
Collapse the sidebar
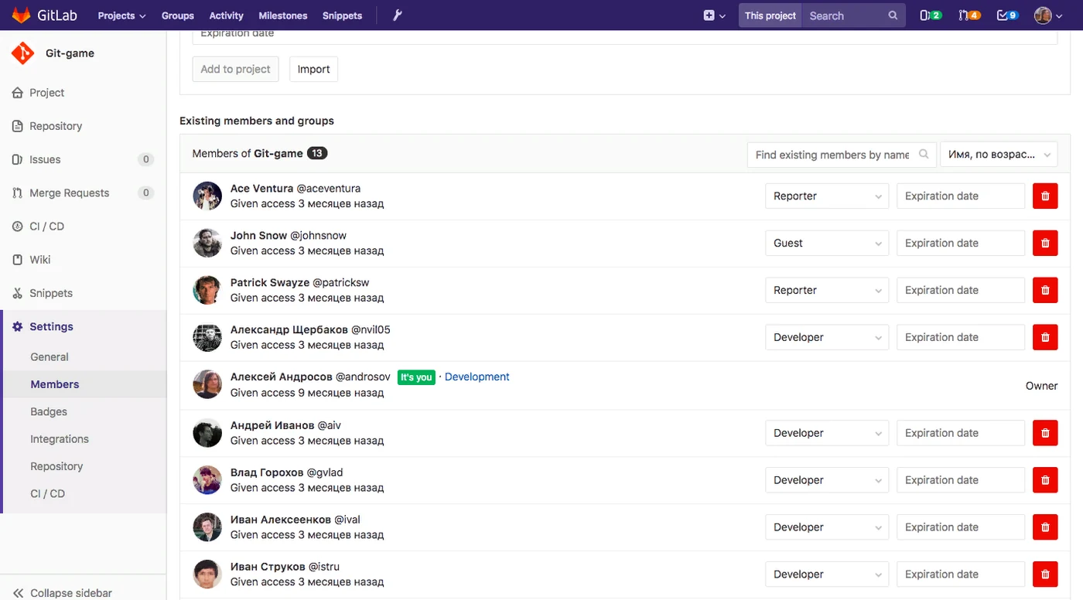(x=62, y=593)
